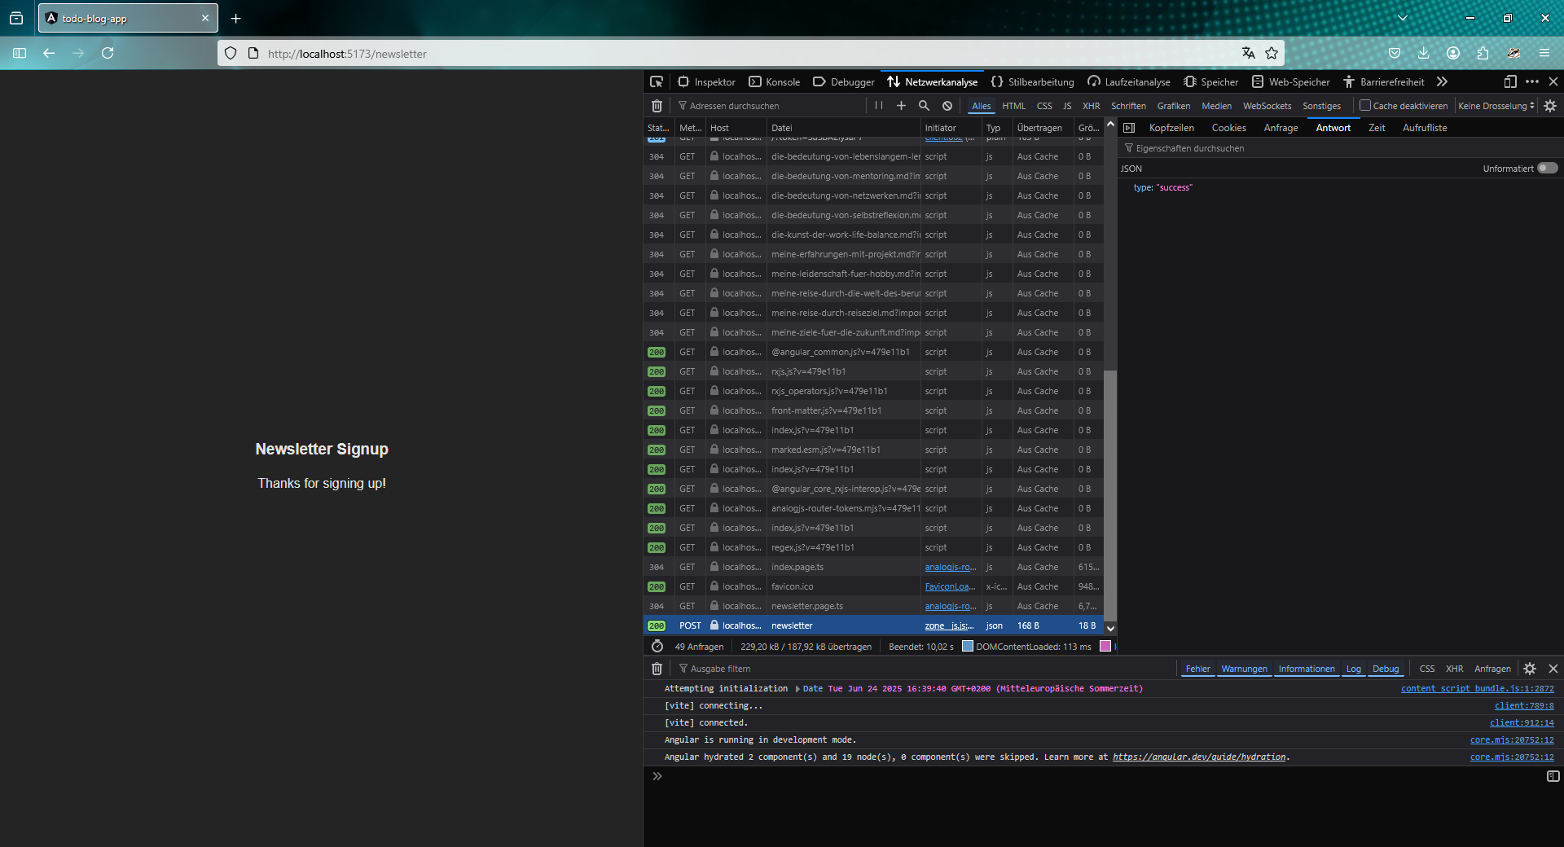This screenshot has height=847, width=1564.
Task: Go back to the previous page
Action: click(x=49, y=53)
